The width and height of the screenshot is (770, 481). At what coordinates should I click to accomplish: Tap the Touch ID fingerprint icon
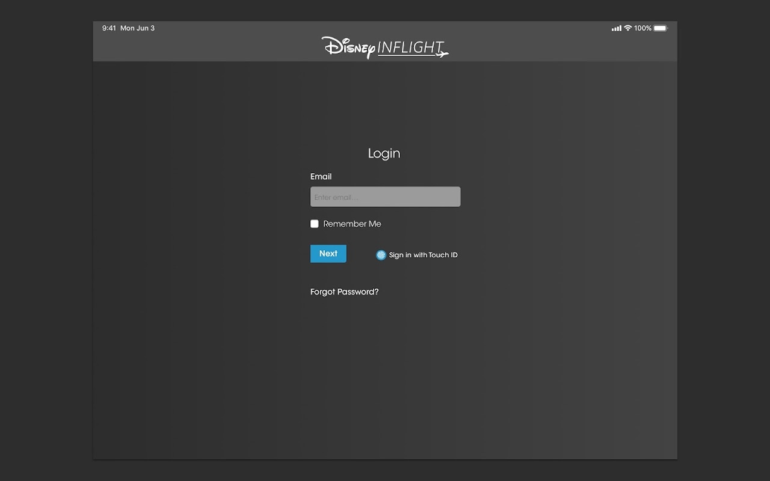(381, 255)
